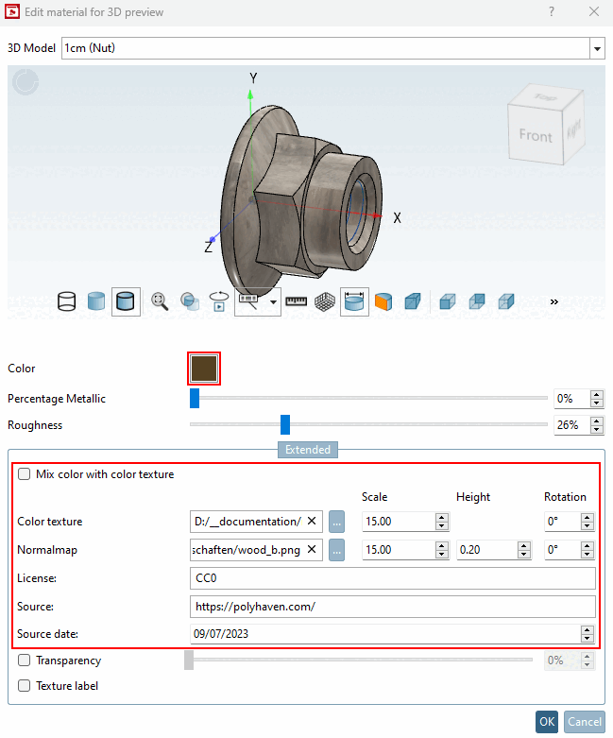Screen dimensions: 613x738
Task: Enable the orange cut section view
Action: click(x=383, y=301)
